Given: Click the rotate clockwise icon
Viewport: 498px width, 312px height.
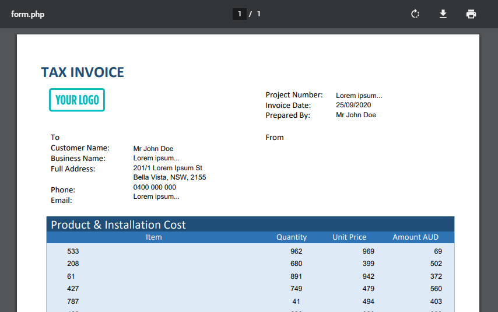Looking at the screenshot, I should pos(415,14).
